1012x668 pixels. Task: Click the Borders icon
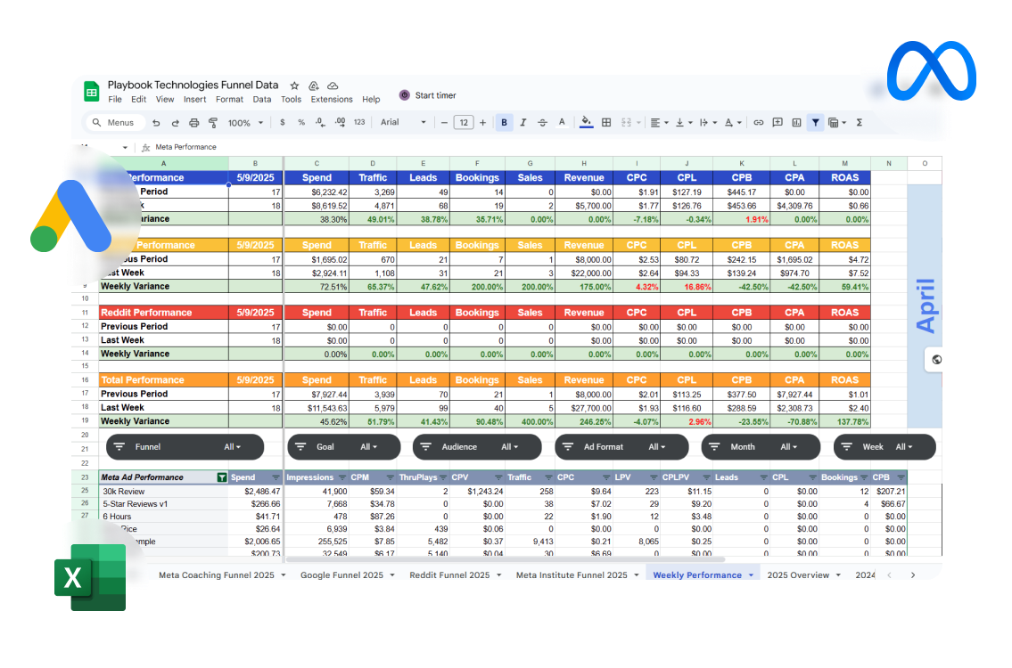click(606, 123)
